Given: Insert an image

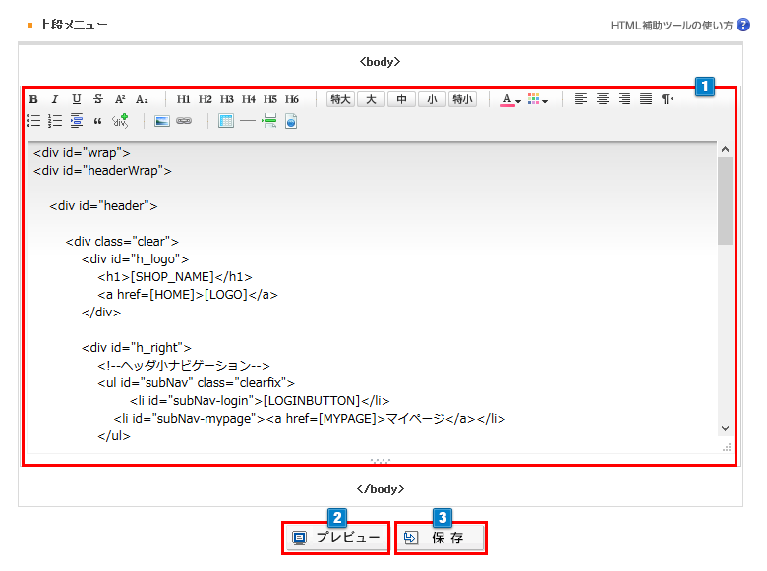Looking at the screenshot, I should 162,121.
